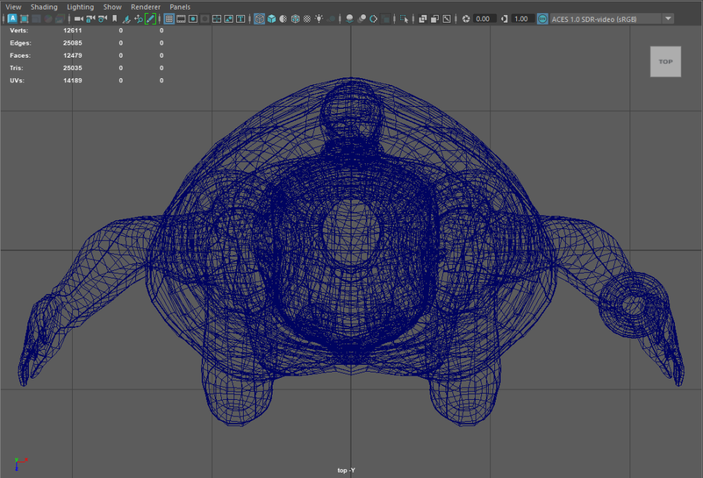Toggle the Film Gate overlay
This screenshot has width=703, height=478.
181,19
